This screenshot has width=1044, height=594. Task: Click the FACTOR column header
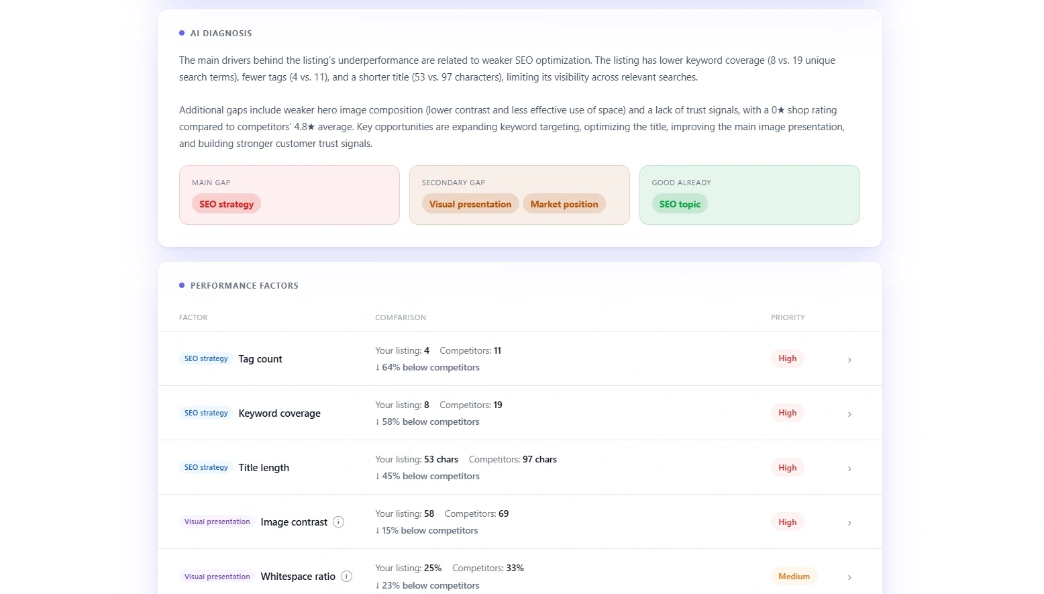click(193, 317)
